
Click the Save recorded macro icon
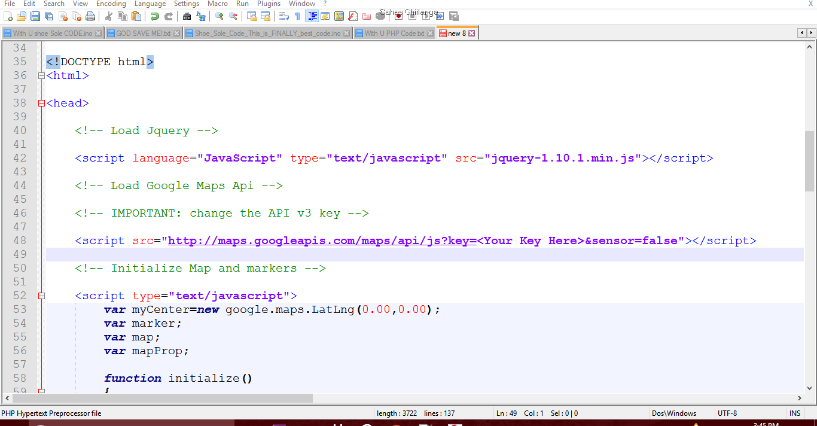coord(453,16)
